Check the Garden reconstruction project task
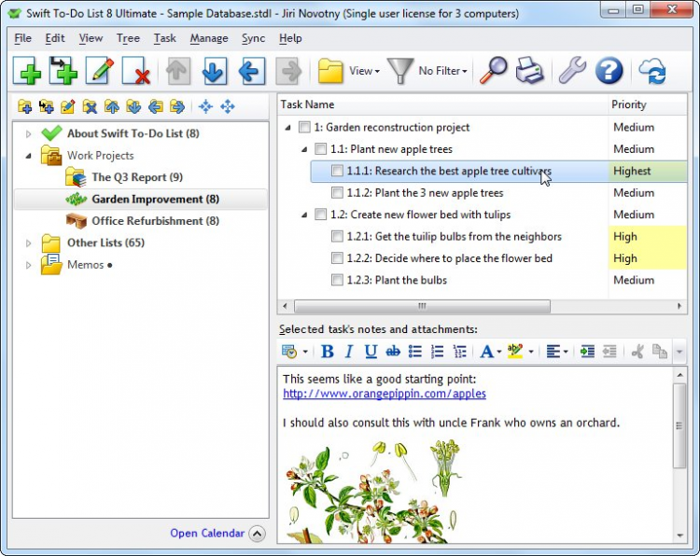700x556 pixels. pos(304,127)
